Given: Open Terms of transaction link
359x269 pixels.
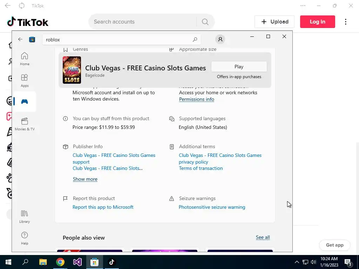Looking at the screenshot, I should (201, 168).
